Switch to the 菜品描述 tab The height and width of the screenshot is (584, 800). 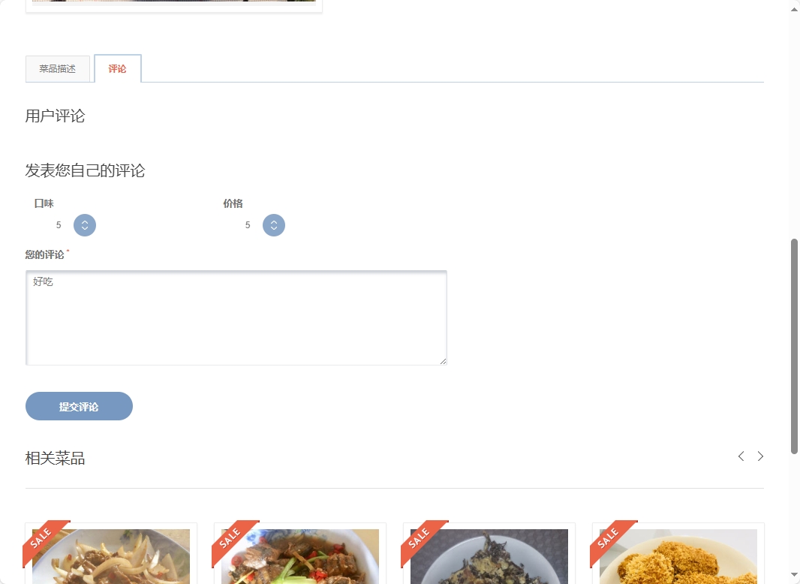click(x=58, y=69)
